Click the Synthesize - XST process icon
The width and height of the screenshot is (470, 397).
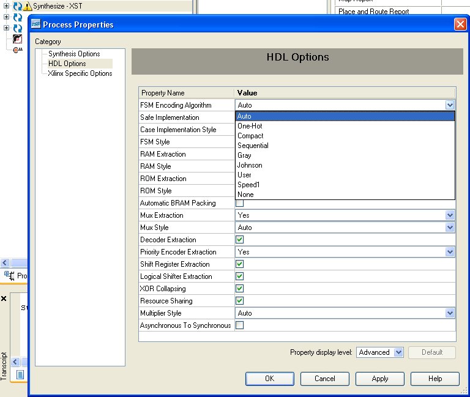click(17, 6)
